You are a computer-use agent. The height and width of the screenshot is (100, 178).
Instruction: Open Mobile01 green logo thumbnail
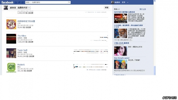(11, 67)
